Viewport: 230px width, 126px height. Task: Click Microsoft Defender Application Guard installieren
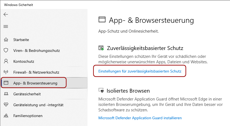pyautogui.click(x=140, y=118)
